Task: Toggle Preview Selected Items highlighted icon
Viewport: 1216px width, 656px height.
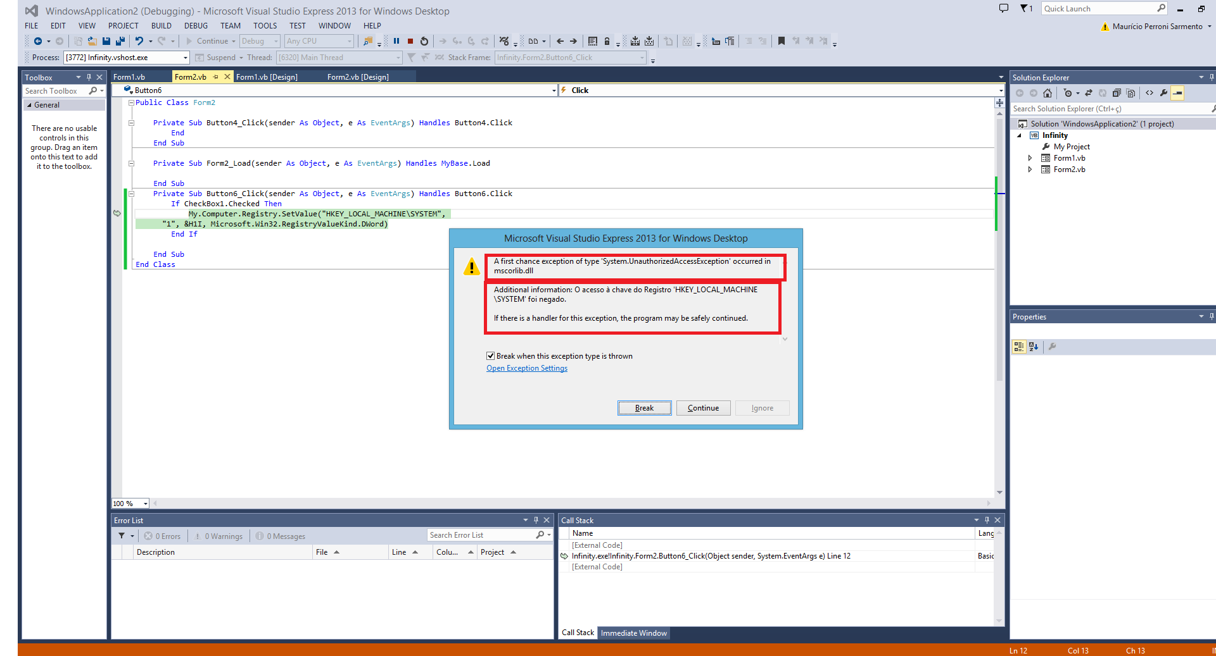Action: coord(1177,93)
